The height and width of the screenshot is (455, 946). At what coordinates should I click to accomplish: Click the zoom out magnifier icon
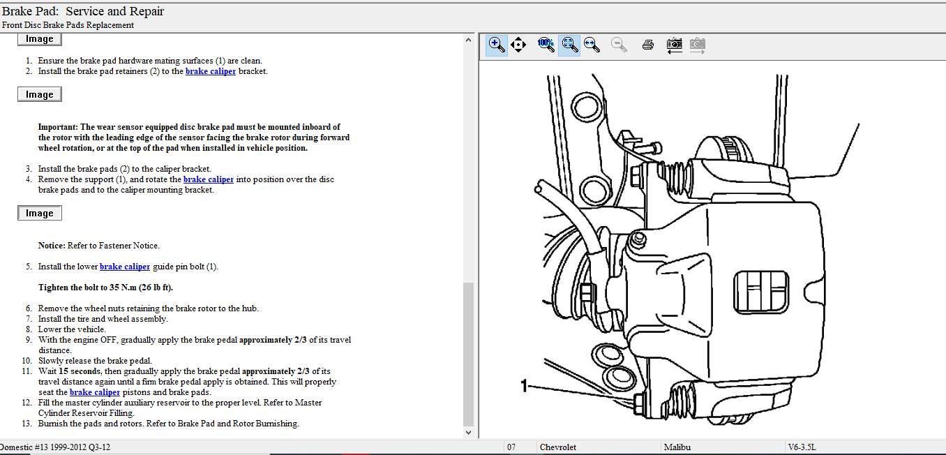click(618, 45)
